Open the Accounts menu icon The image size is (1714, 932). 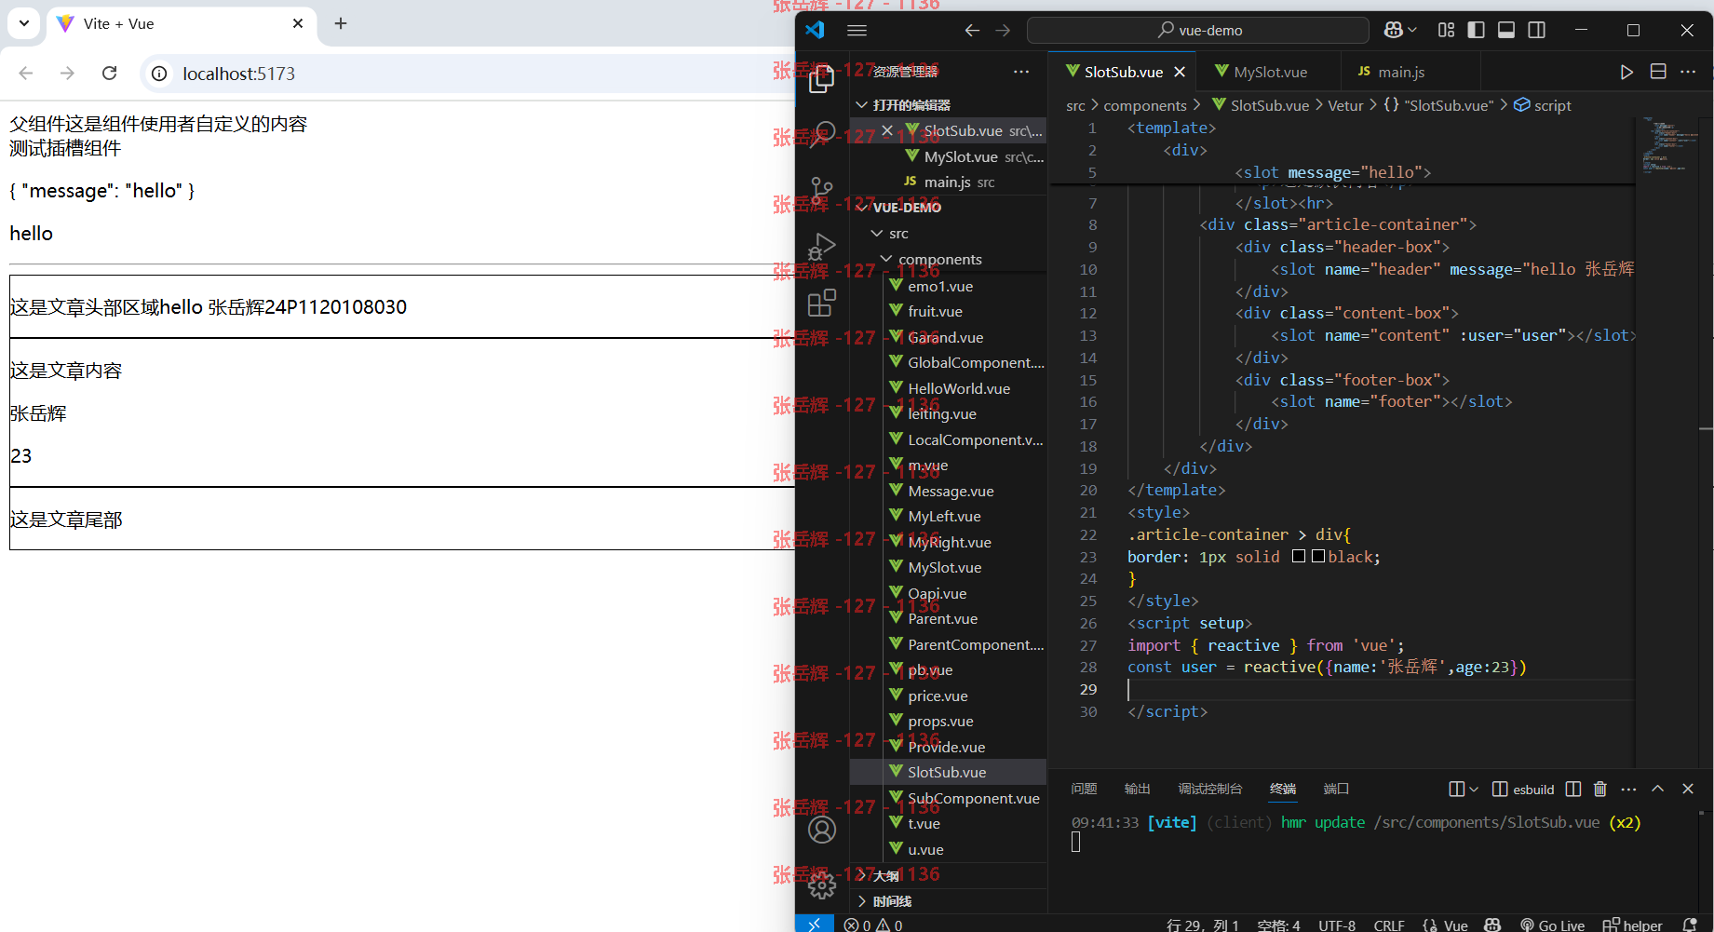tap(821, 829)
